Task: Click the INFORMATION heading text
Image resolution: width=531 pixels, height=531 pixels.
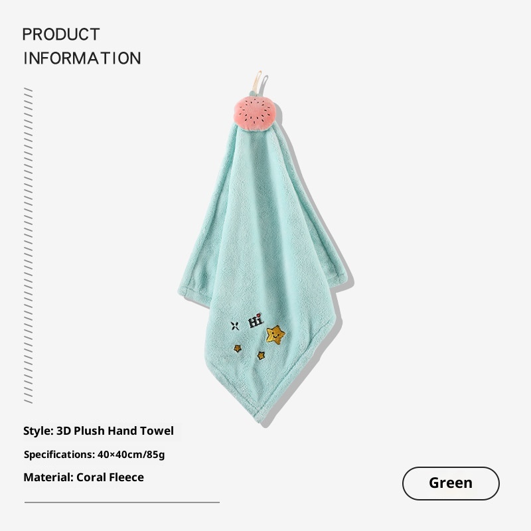Action: (82, 58)
